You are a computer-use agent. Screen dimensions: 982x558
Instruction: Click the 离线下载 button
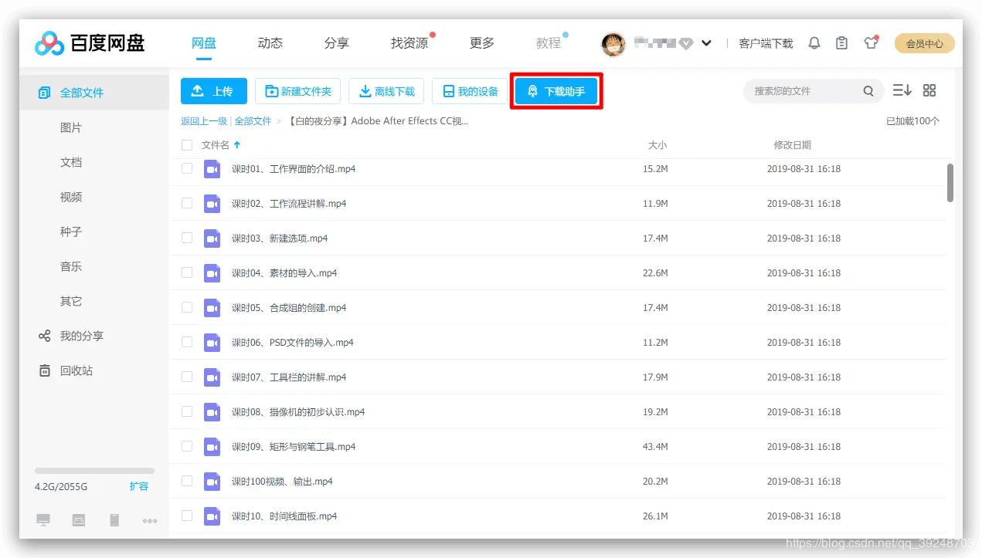click(386, 91)
